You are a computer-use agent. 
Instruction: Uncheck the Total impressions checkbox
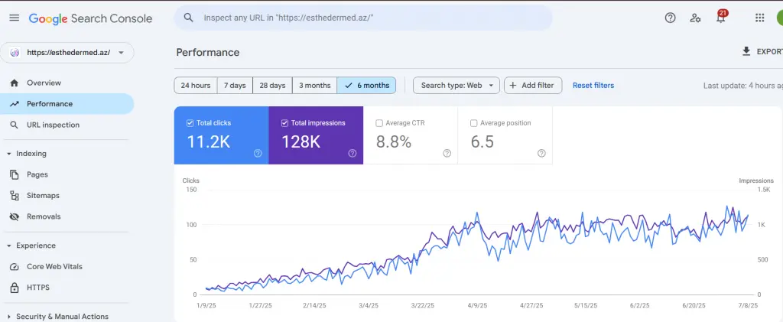click(x=284, y=123)
